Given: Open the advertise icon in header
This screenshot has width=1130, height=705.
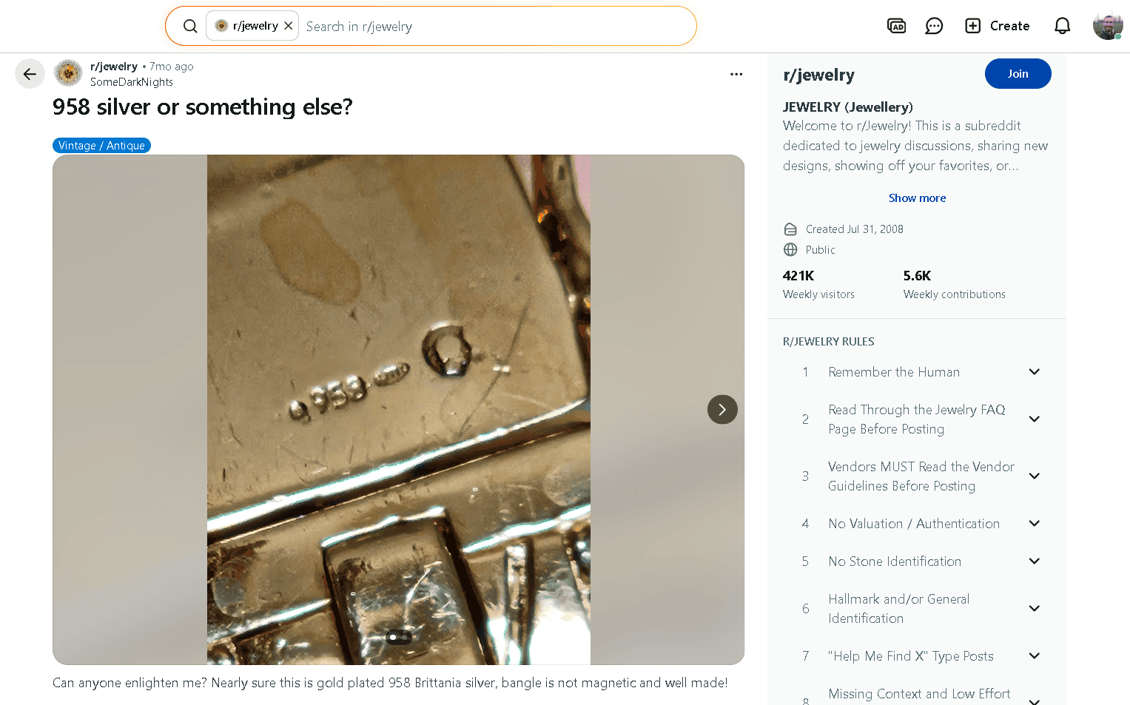Looking at the screenshot, I should tap(896, 26).
